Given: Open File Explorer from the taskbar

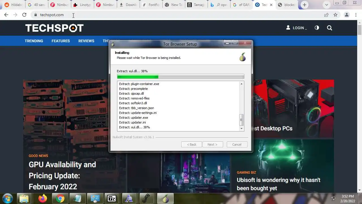Looking at the screenshot, I should [x=24, y=199].
